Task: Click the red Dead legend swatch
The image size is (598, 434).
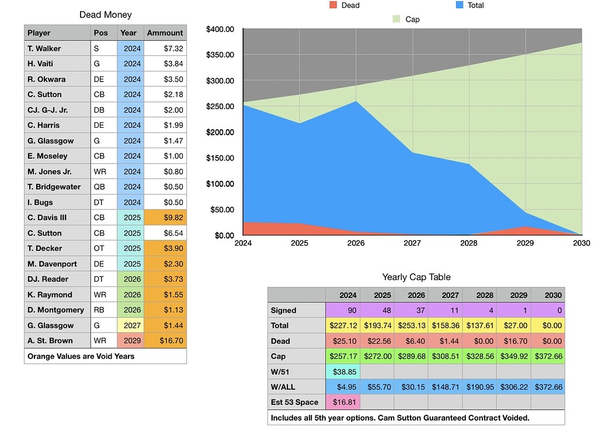Action: click(333, 5)
